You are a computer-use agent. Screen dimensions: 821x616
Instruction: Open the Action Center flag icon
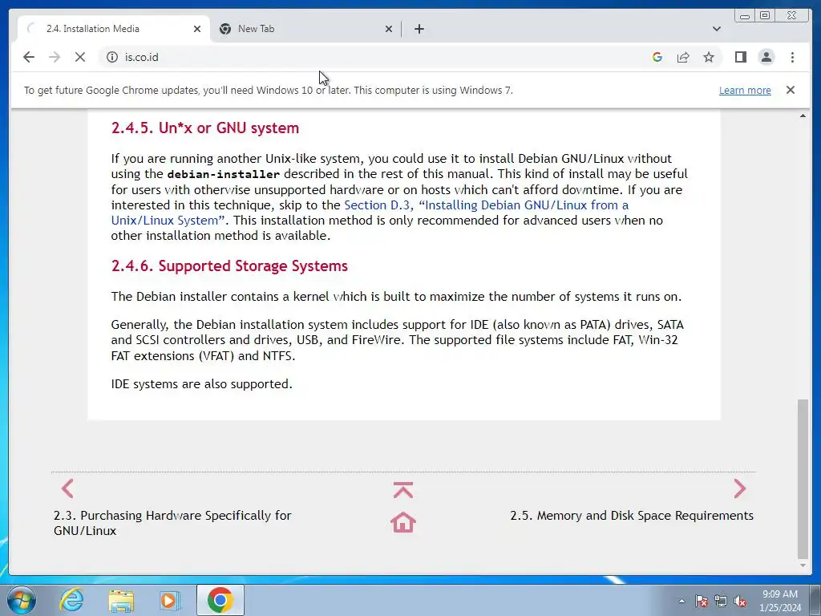(x=701, y=601)
